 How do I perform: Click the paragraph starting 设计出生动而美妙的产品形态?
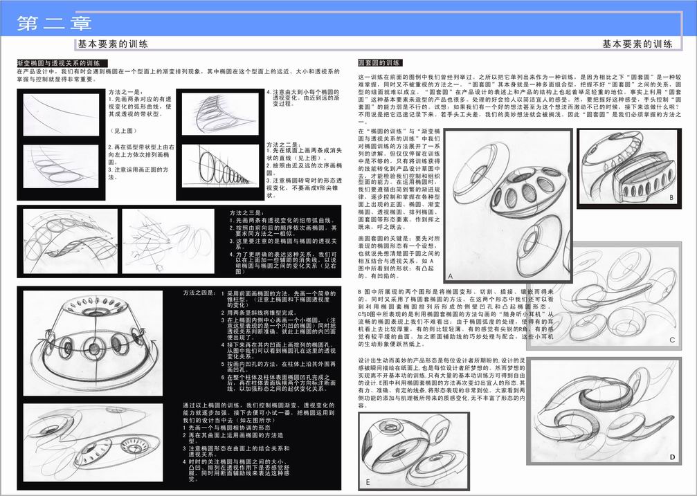click(442, 383)
